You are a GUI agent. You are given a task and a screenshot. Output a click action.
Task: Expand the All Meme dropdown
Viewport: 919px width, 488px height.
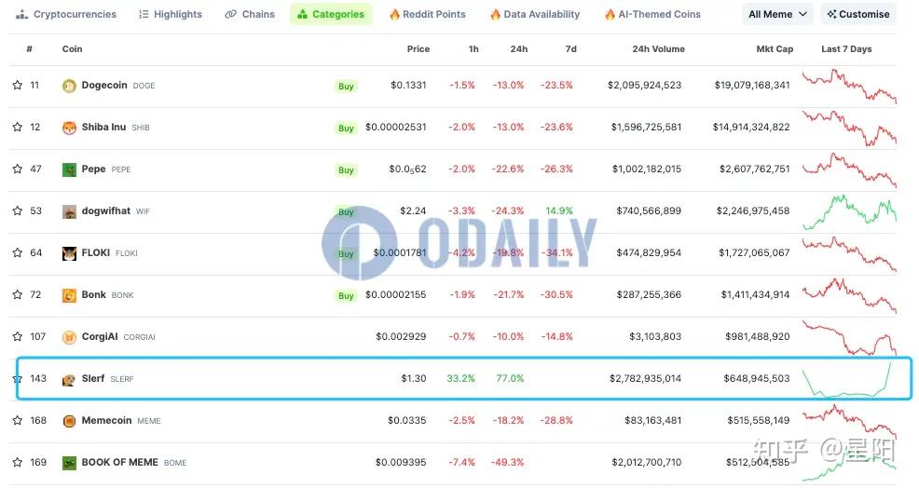777,14
